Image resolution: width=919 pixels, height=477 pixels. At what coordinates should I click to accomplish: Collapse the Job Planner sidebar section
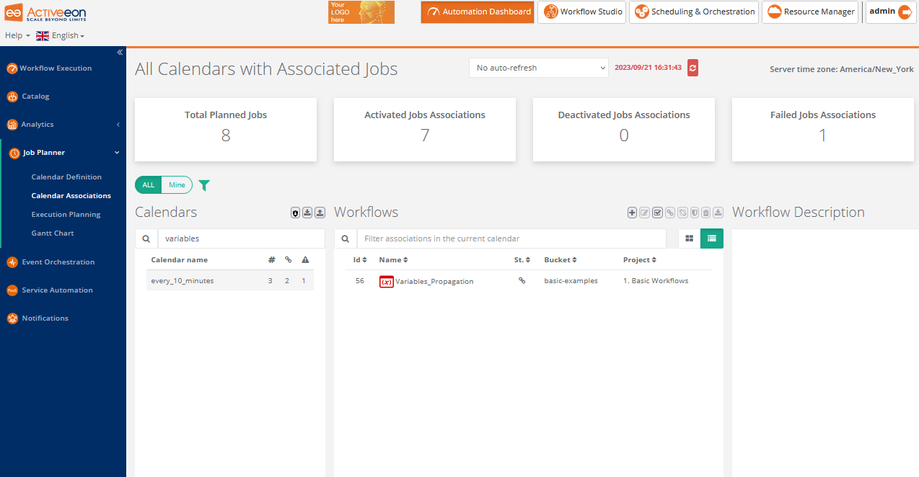coord(63,153)
